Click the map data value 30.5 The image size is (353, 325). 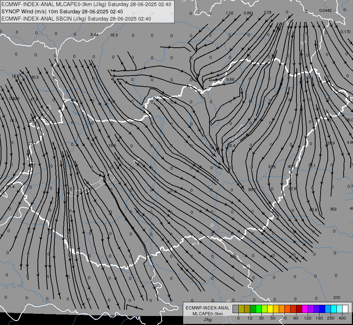(35, 77)
